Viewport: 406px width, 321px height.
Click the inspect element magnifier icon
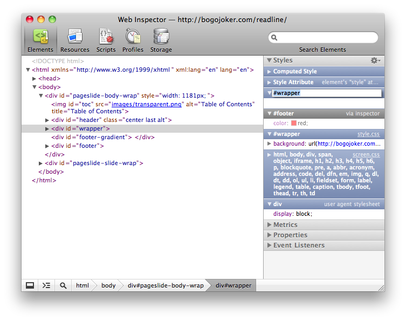[x=63, y=285]
